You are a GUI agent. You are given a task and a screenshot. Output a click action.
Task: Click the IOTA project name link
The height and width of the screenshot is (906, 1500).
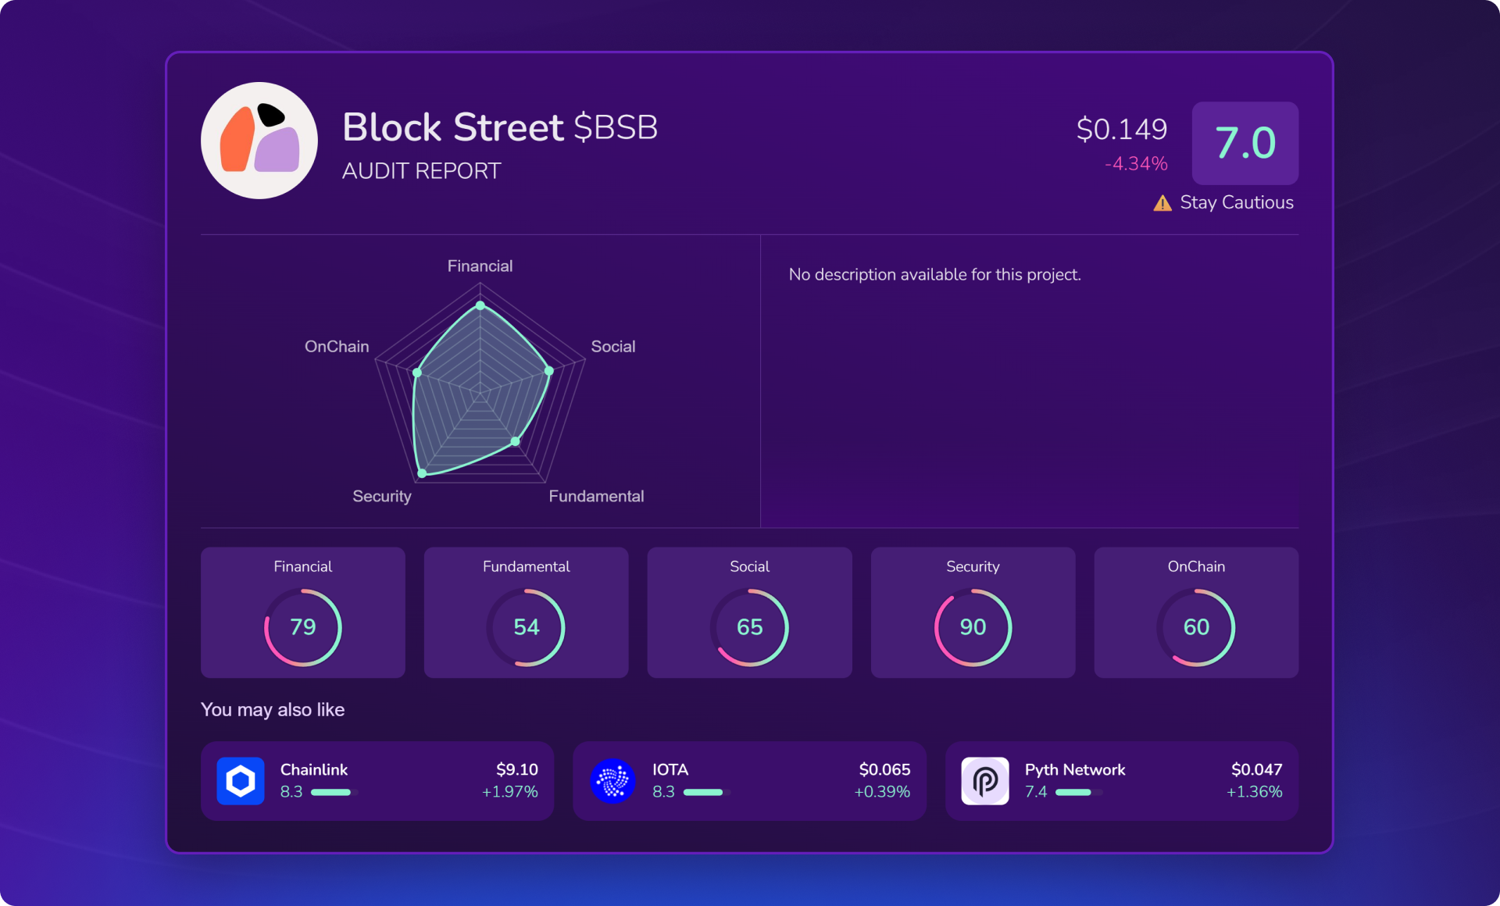tap(670, 769)
